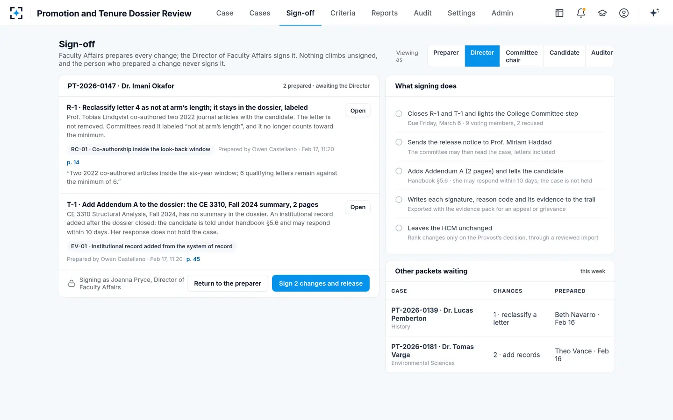Click the graduation cap icon
This screenshot has width=673, height=420.
coord(602,13)
